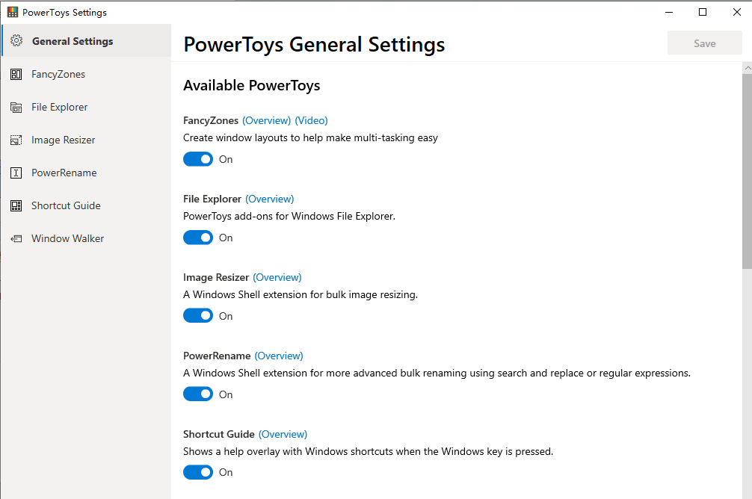Click the Save button
This screenshot has height=499, width=752.
tap(704, 43)
